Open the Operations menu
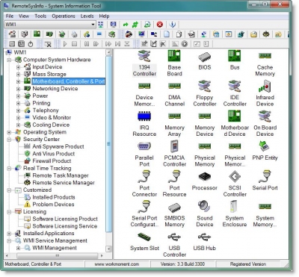 tap(64, 16)
